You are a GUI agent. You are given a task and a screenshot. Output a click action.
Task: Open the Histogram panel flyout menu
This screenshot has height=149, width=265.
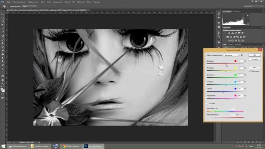tap(263, 12)
